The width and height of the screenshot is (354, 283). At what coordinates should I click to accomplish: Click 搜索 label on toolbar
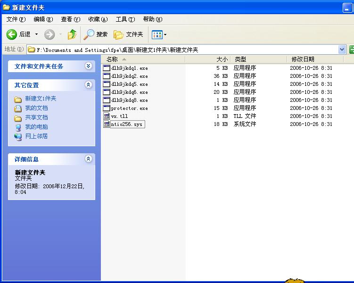(102, 34)
